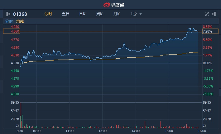221x134 pixels.
Task: Click the fullscreen expand icon
Action: tap(207, 14)
